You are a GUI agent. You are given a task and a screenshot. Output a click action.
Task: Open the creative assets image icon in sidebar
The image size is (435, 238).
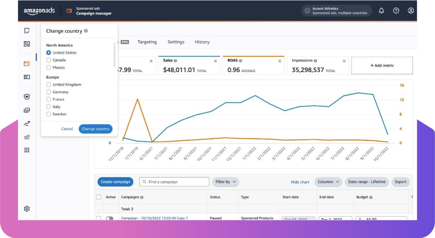coord(27,110)
